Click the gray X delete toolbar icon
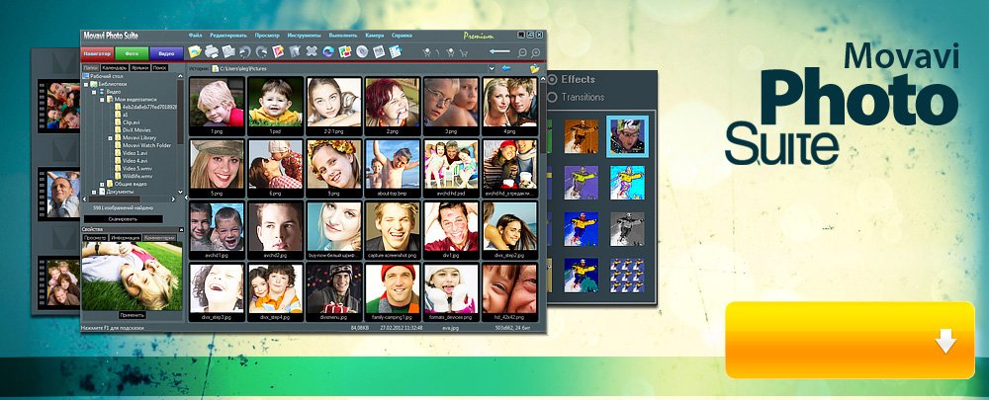 (x=312, y=51)
